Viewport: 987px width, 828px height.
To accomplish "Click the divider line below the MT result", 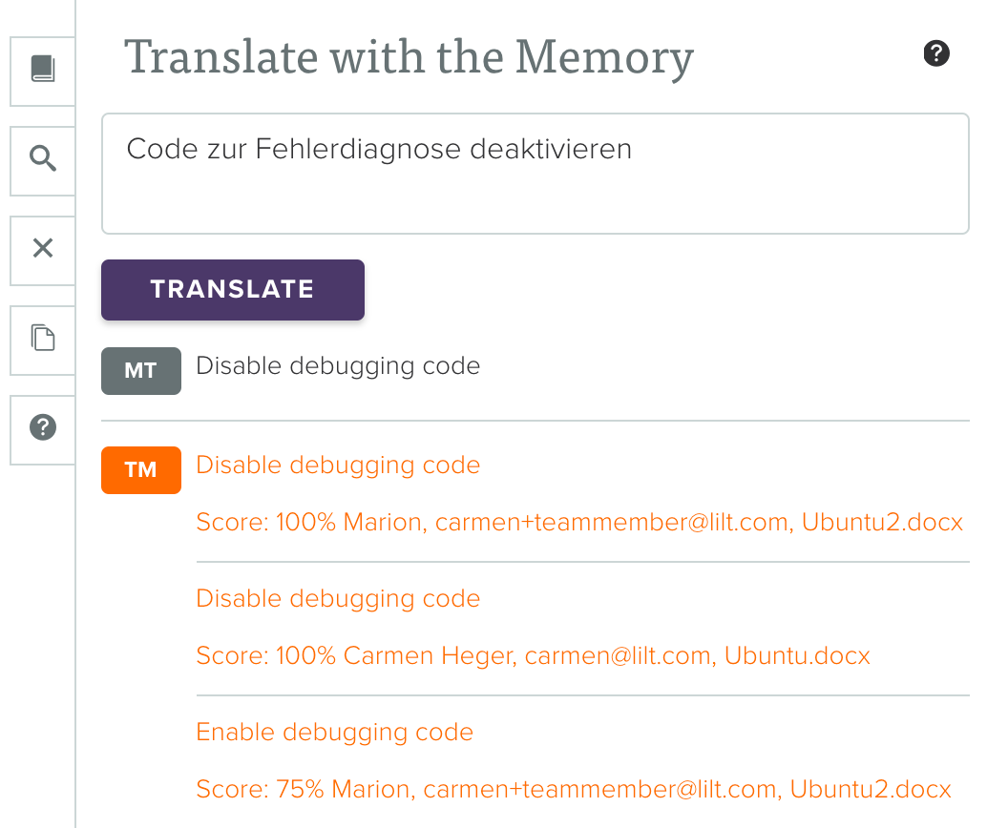I will [535, 420].
